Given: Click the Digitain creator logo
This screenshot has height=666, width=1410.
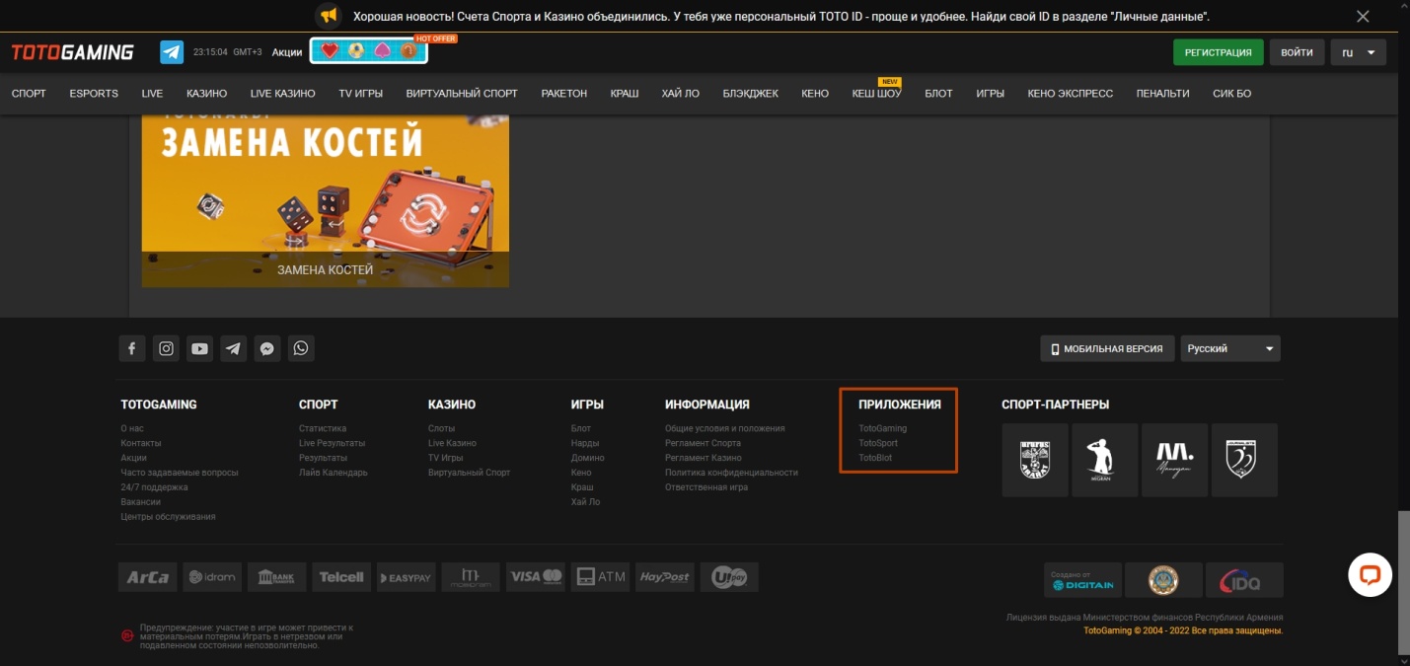Looking at the screenshot, I should pos(1082,580).
